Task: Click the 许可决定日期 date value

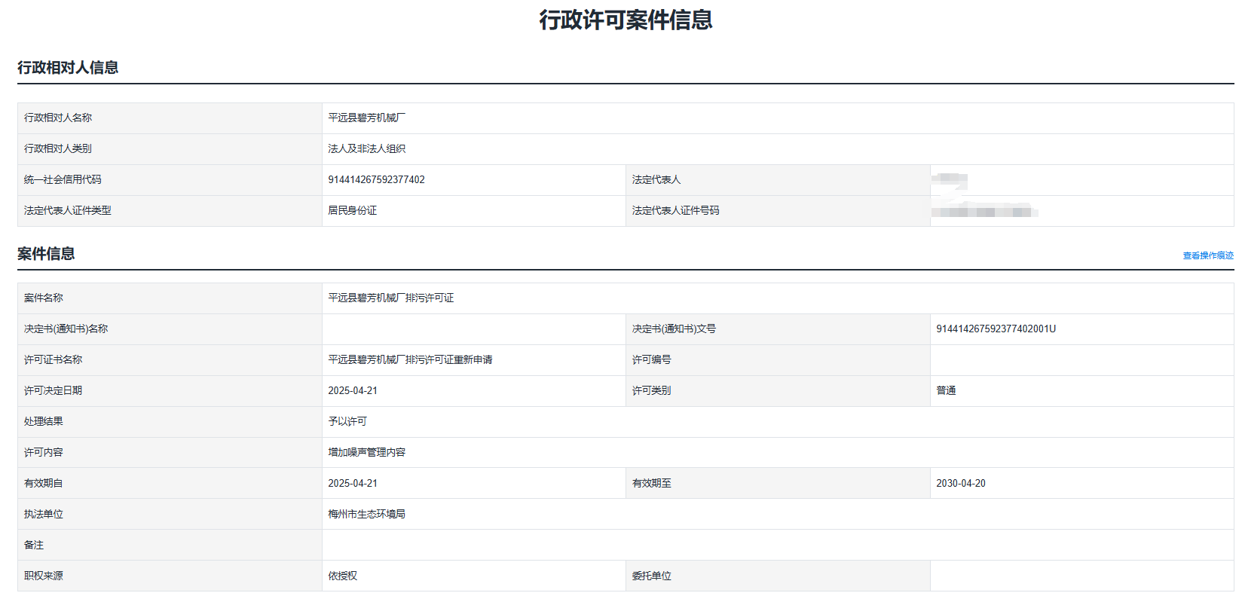Action: 353,391
